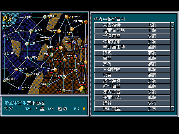
Task: Choose admiral 坎普 from list
Action: coord(132,75)
